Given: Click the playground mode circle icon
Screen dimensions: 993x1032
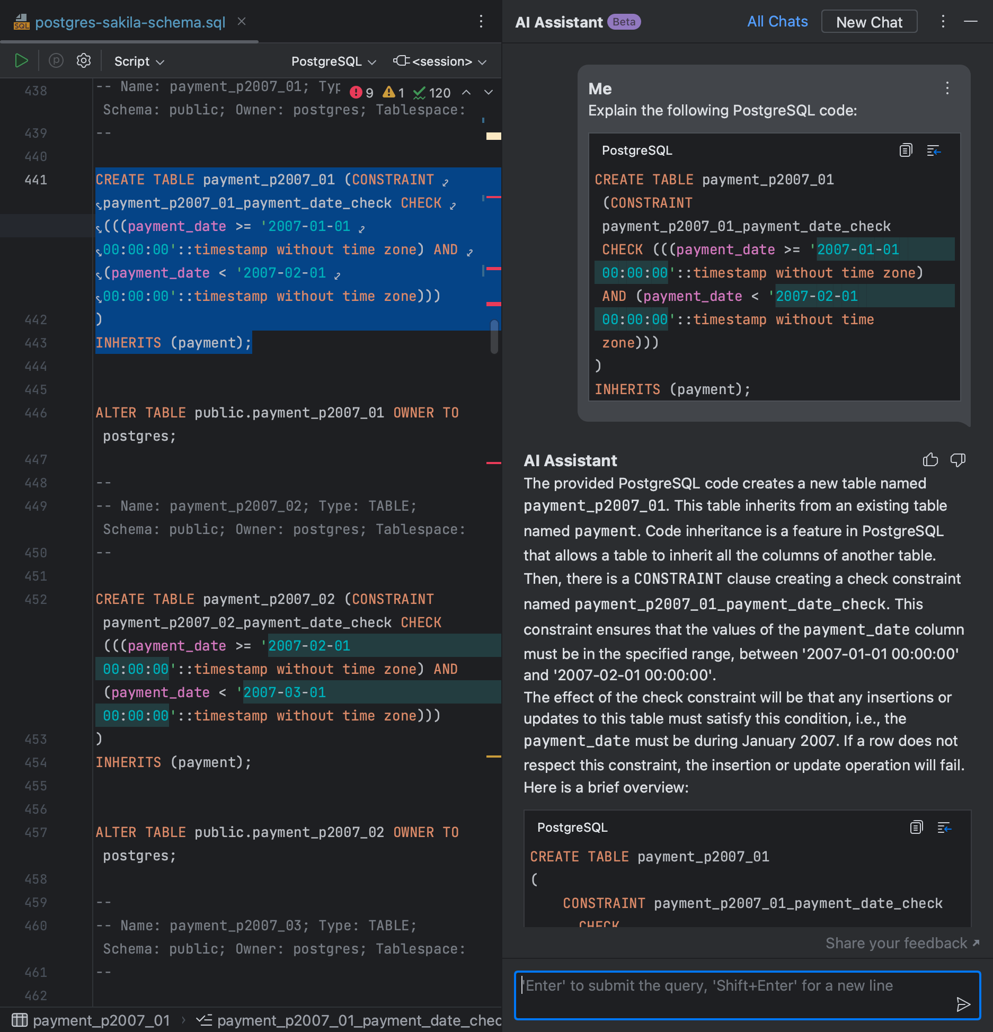Looking at the screenshot, I should (56, 61).
